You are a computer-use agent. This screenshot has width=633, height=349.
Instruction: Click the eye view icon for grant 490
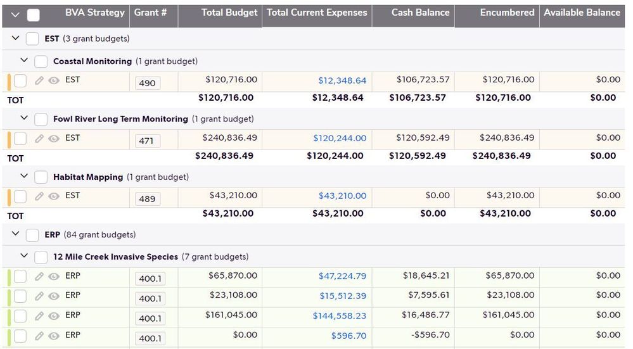pyautogui.click(x=54, y=80)
